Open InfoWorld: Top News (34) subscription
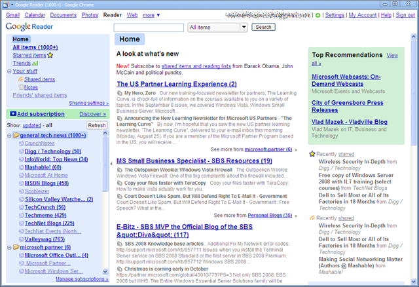This screenshot has width=419, height=287. click(56, 159)
